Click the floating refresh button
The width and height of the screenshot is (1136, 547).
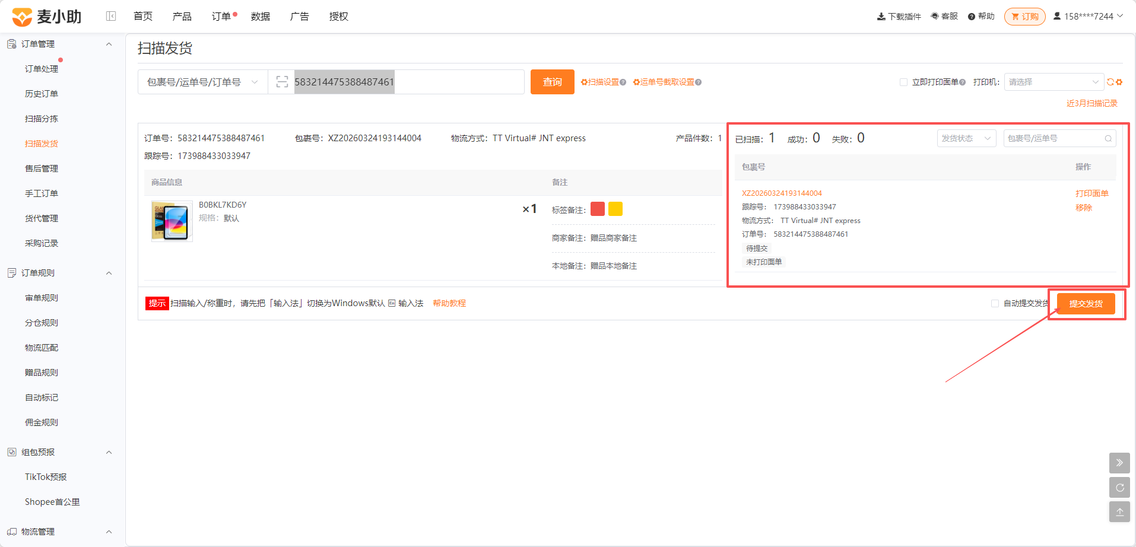[1119, 487]
